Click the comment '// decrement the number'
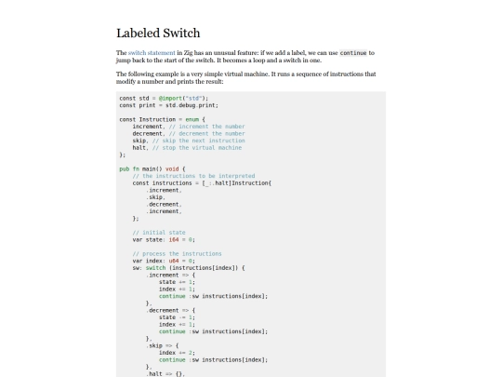This screenshot has width=502, height=377. click(x=206, y=133)
